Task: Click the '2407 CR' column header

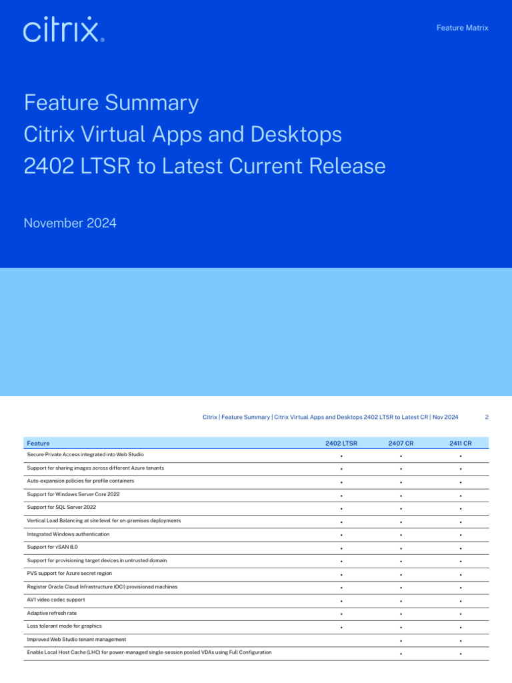Action: pos(401,443)
